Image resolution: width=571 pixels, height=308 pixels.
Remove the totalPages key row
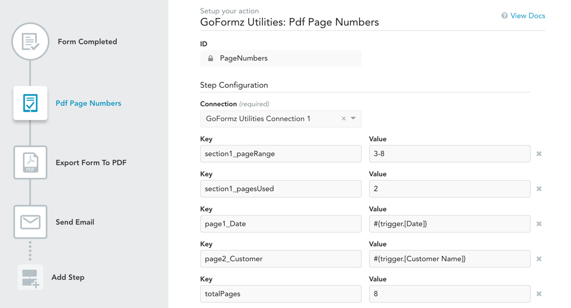tap(539, 294)
